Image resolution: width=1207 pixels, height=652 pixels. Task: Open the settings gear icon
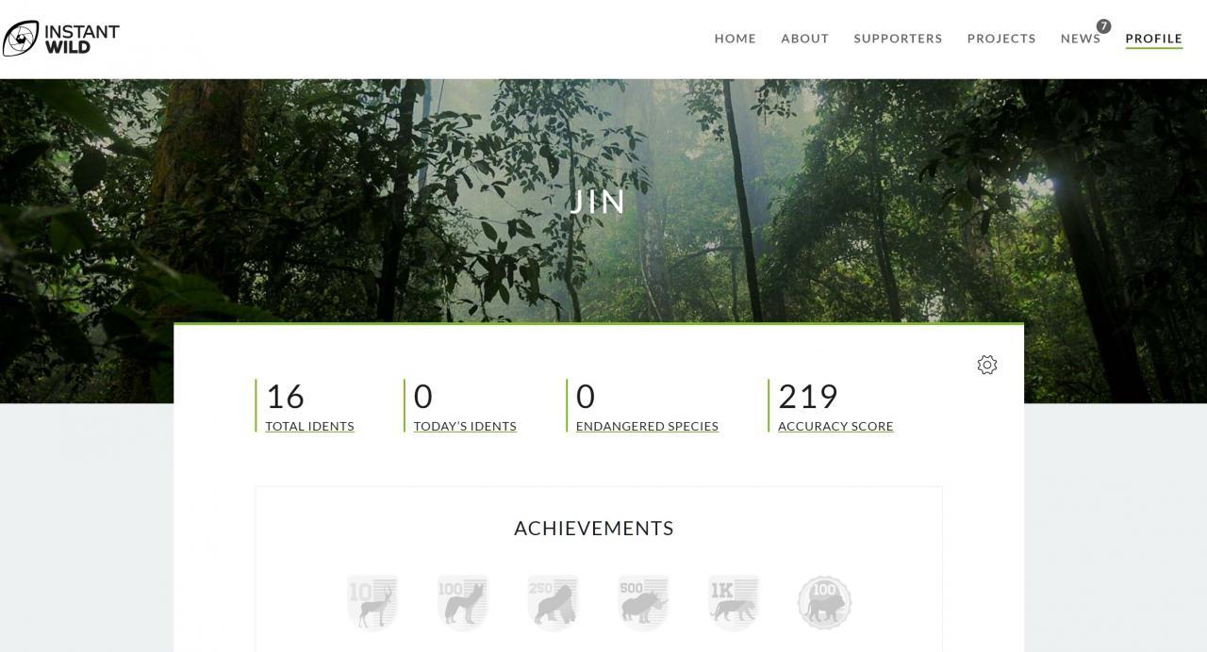pos(987,365)
